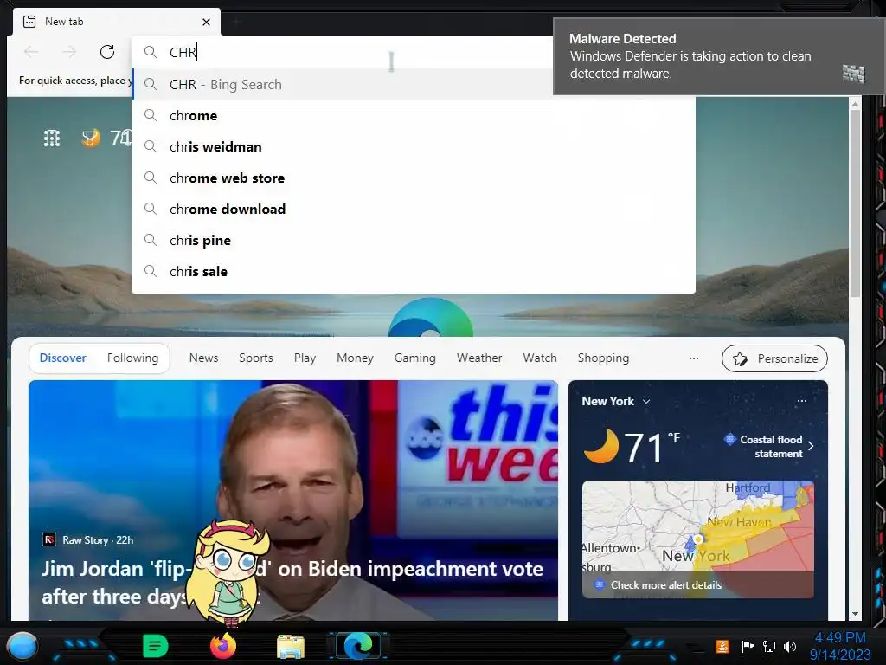886x665 pixels.
Task: Switch to the Discover feed tab
Action: click(62, 358)
